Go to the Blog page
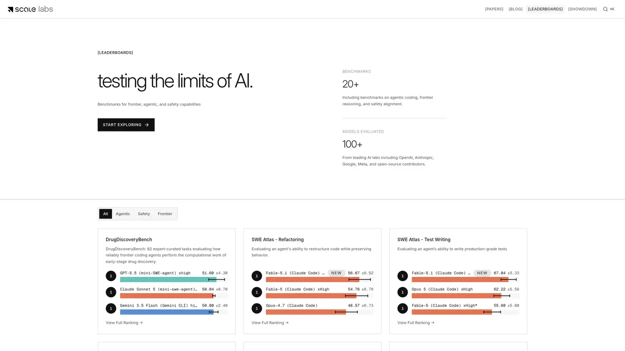 [x=516, y=9]
